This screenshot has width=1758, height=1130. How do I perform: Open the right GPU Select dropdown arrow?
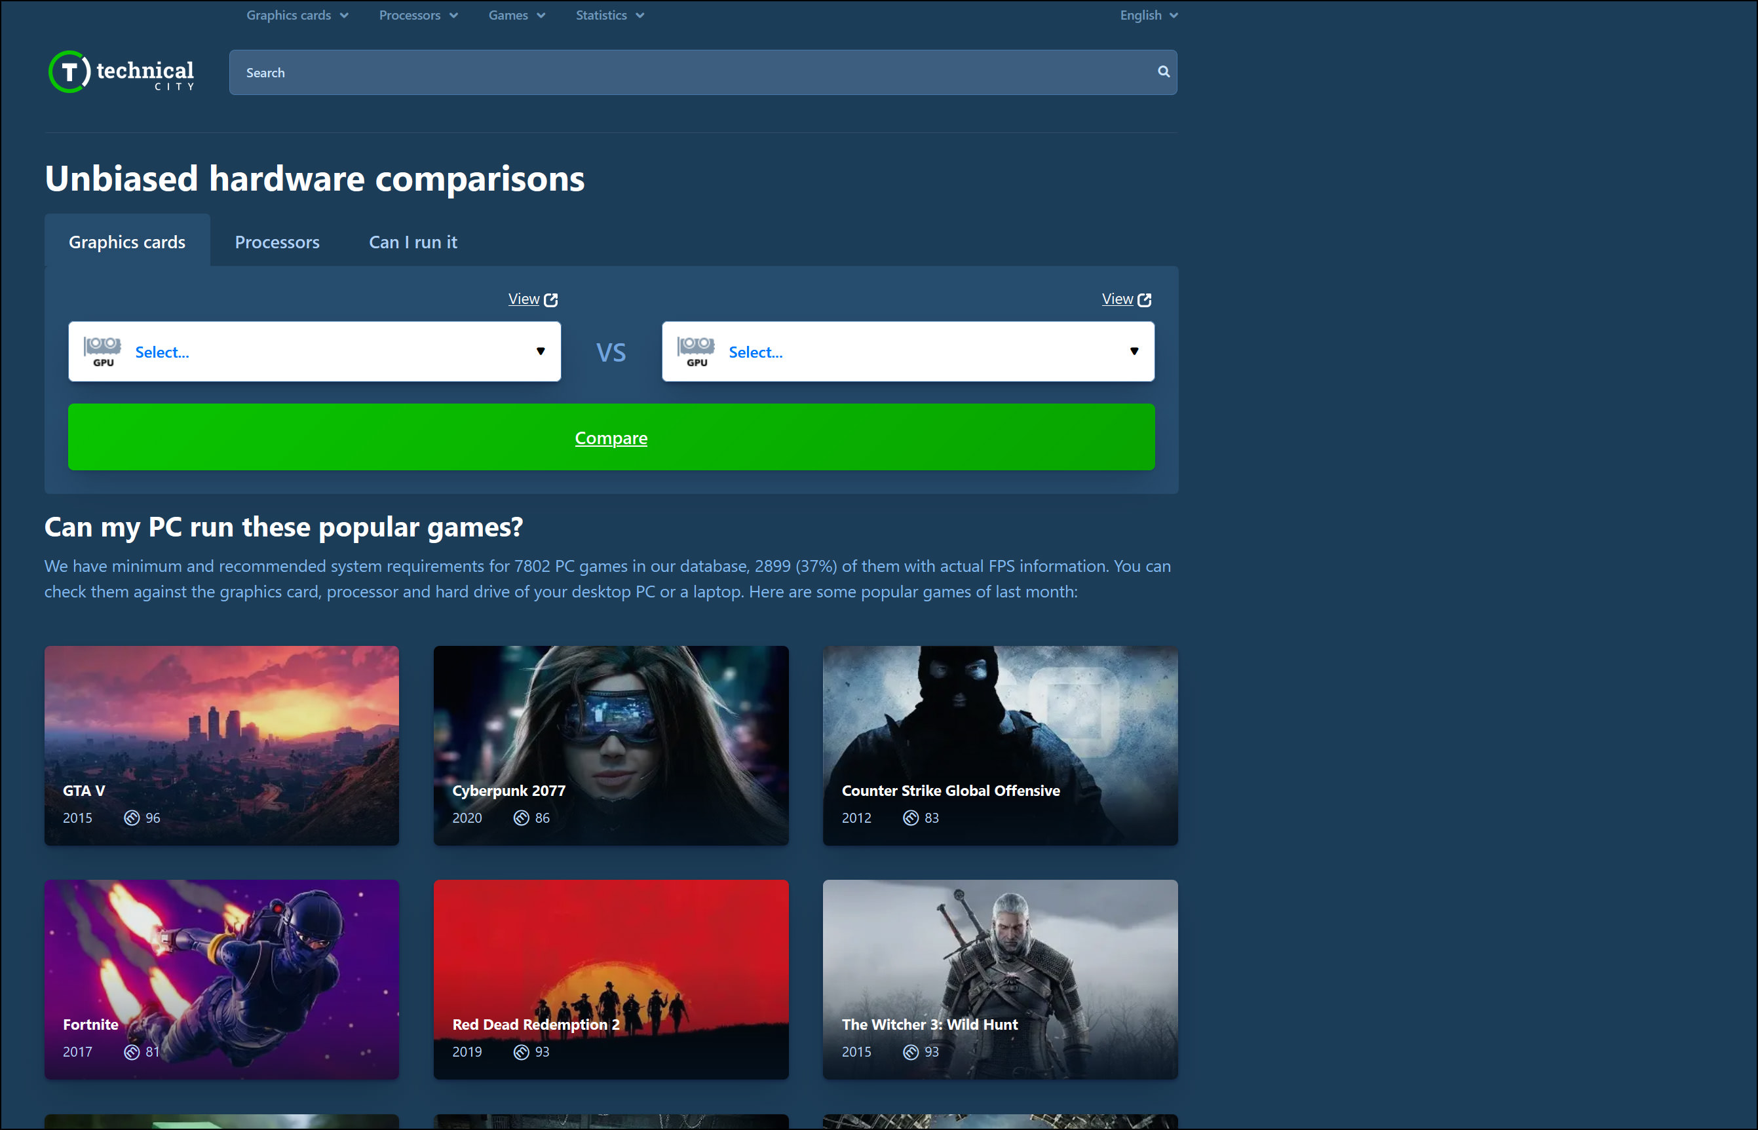pos(1134,352)
